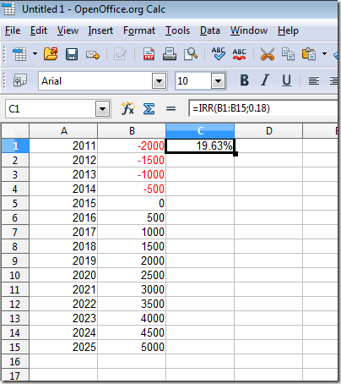This screenshot has height=384, width=341.
Task: Select row 10 header
Action: (15, 275)
